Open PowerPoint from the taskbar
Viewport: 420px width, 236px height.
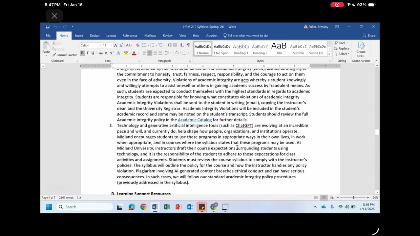coord(178,207)
